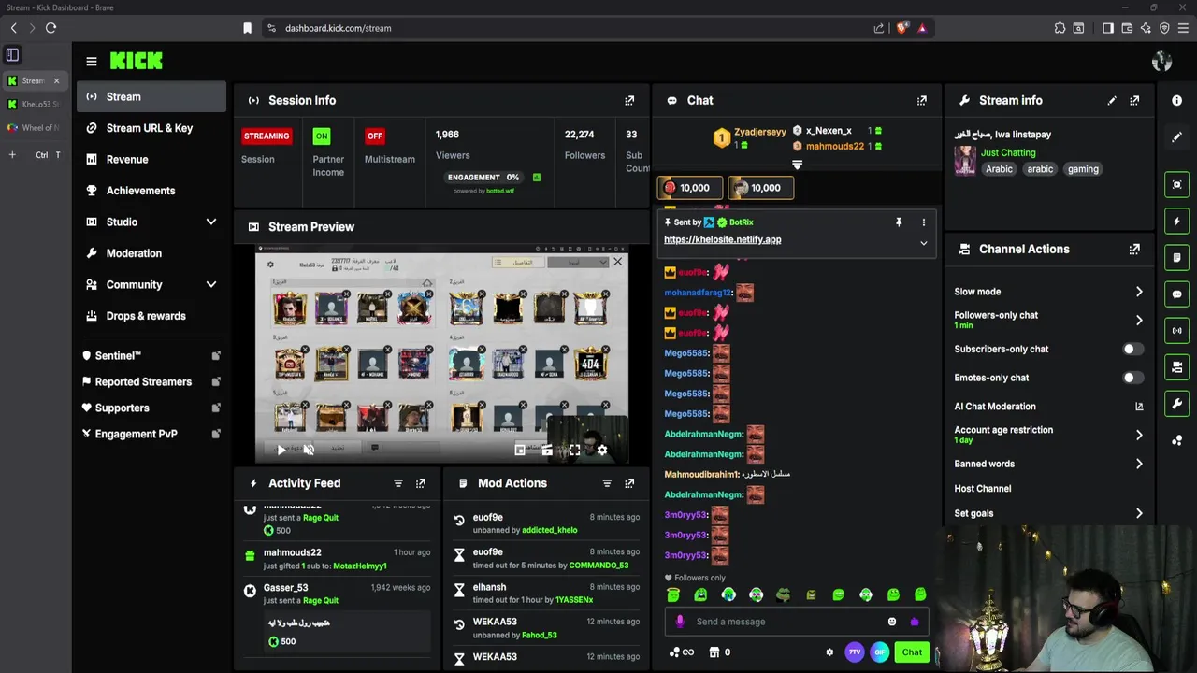Screen dimensions: 1197x673
Task: Open the emoji picker in chat input
Action: pos(892,622)
